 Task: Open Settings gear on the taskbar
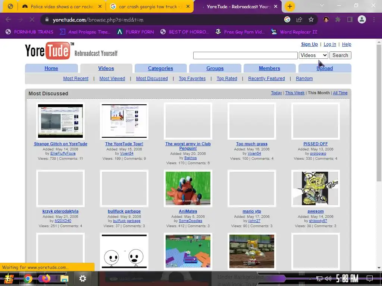(83, 279)
